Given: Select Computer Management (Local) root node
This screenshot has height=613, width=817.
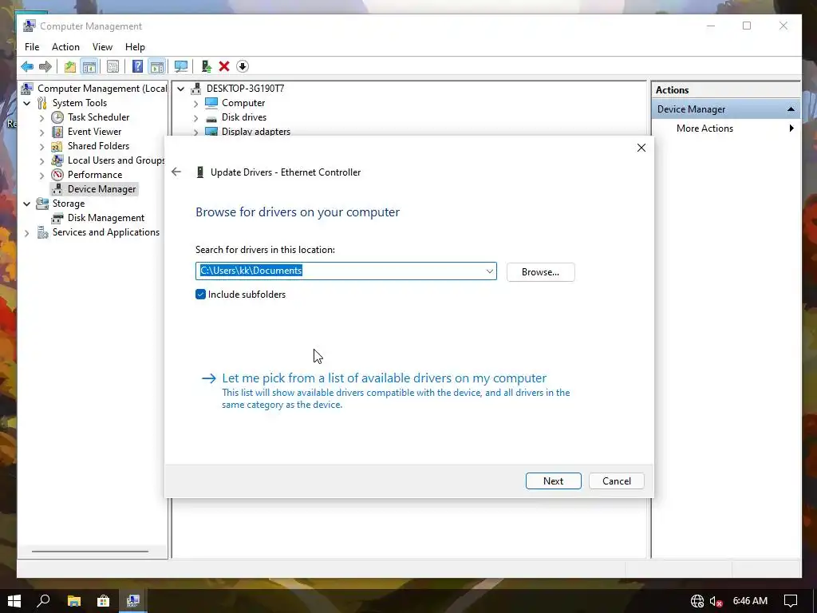Looking at the screenshot, I should point(102,89).
